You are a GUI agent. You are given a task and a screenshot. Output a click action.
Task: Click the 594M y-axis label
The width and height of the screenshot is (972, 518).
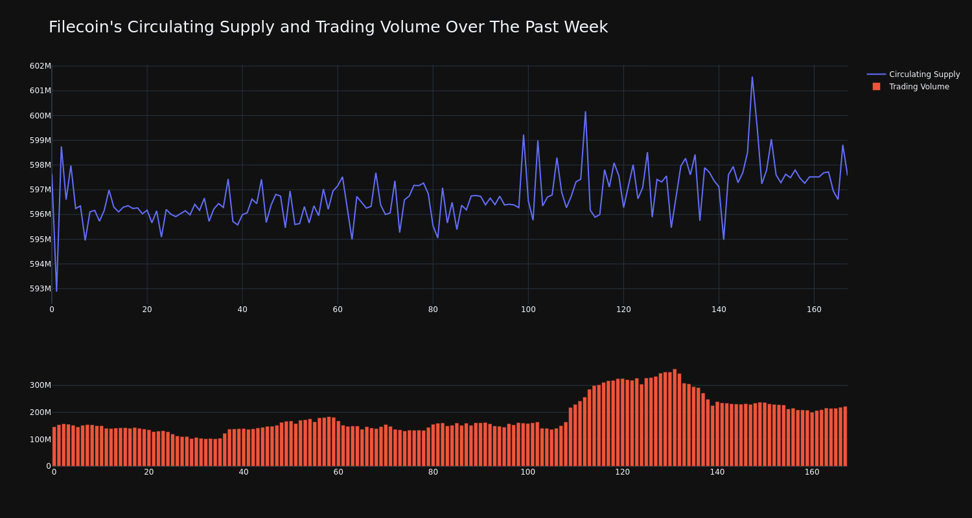click(40, 264)
